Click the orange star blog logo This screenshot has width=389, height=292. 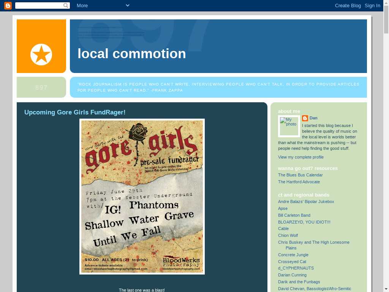click(x=41, y=55)
